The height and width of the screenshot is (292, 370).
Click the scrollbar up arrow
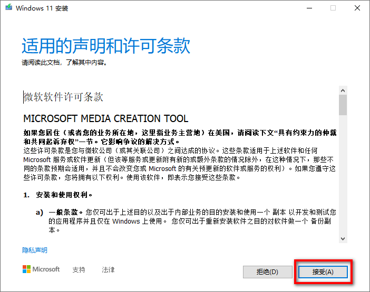pyautogui.click(x=343, y=90)
